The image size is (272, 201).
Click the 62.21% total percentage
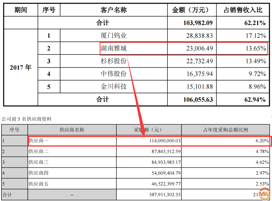[x=255, y=23]
